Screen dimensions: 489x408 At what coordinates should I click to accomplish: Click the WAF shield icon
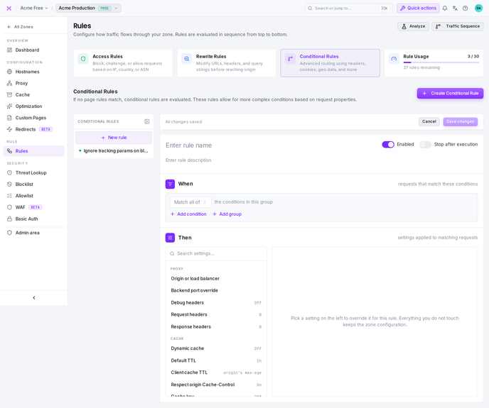pyautogui.click(x=10, y=207)
